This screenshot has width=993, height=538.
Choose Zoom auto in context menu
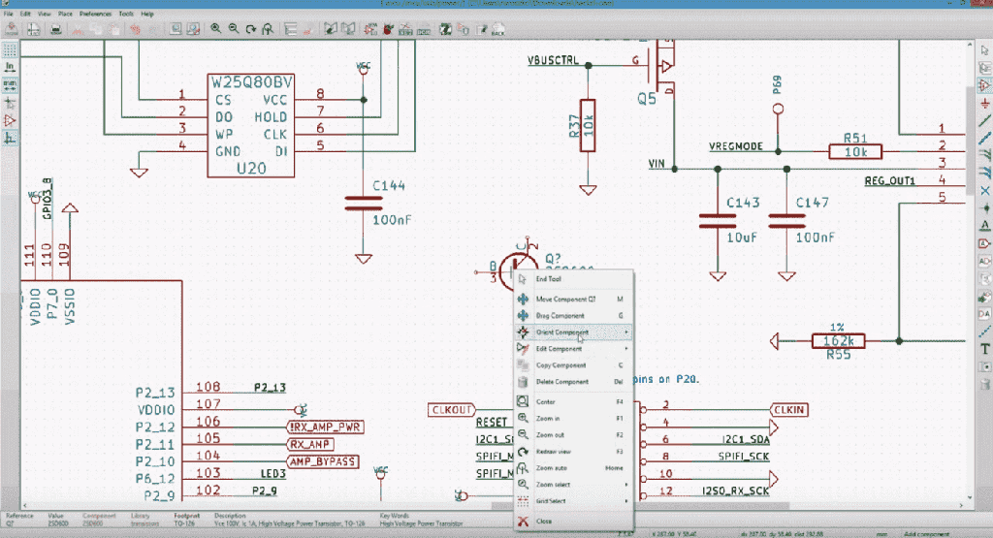pos(574,468)
